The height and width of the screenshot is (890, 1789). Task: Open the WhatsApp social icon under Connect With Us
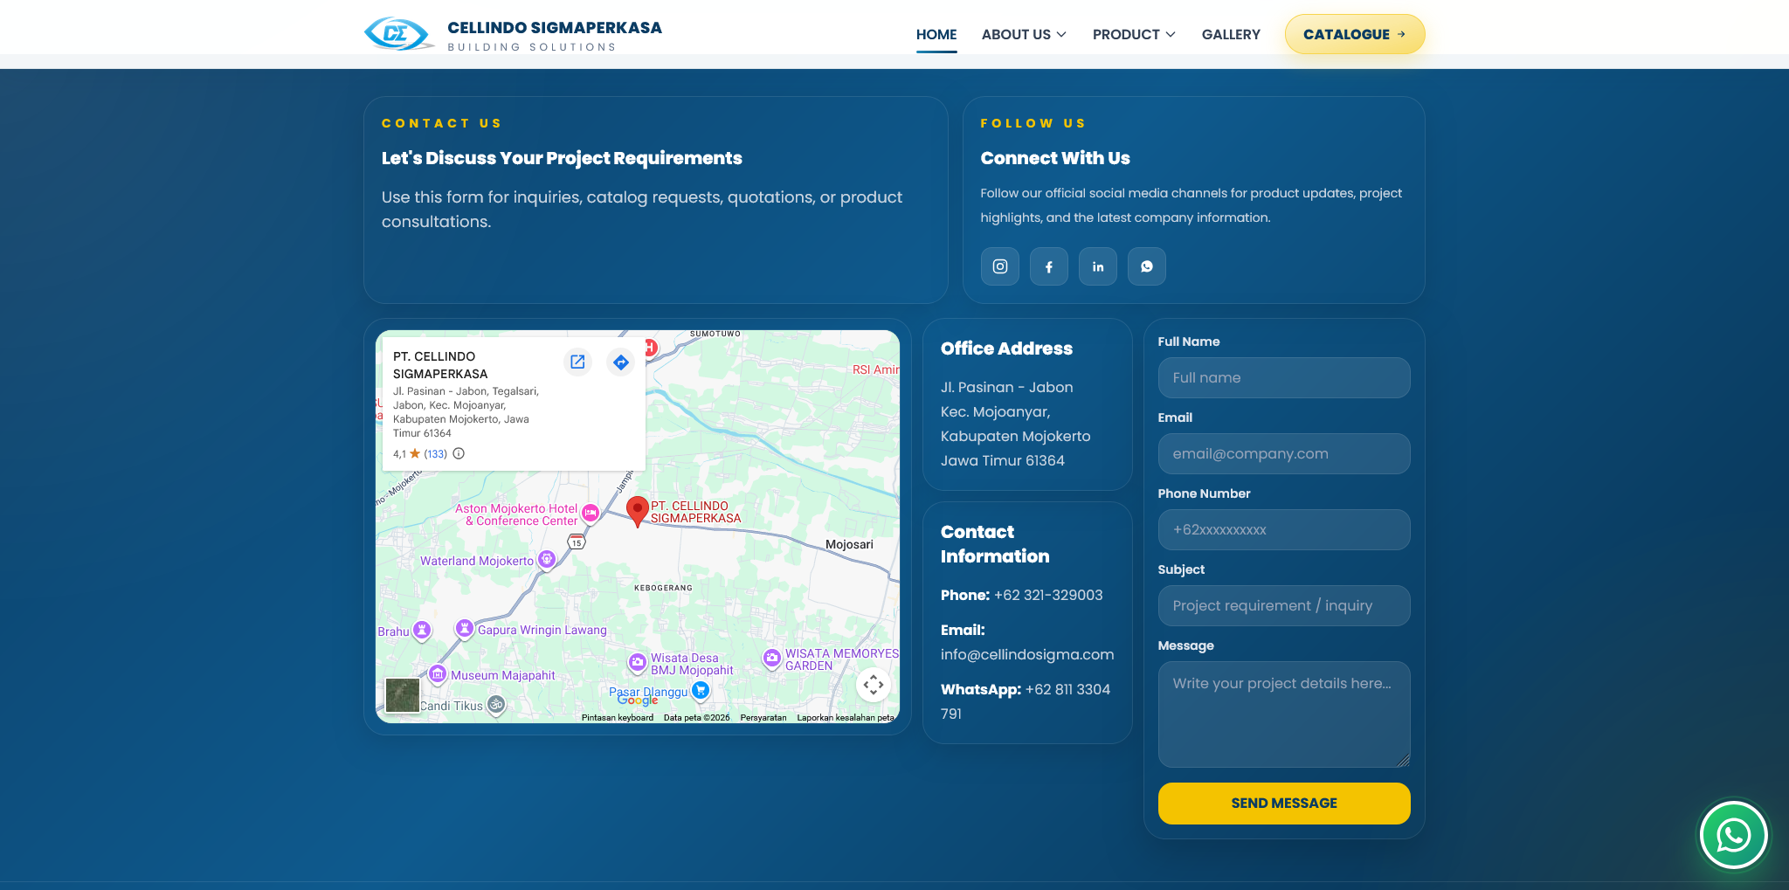coord(1147,266)
